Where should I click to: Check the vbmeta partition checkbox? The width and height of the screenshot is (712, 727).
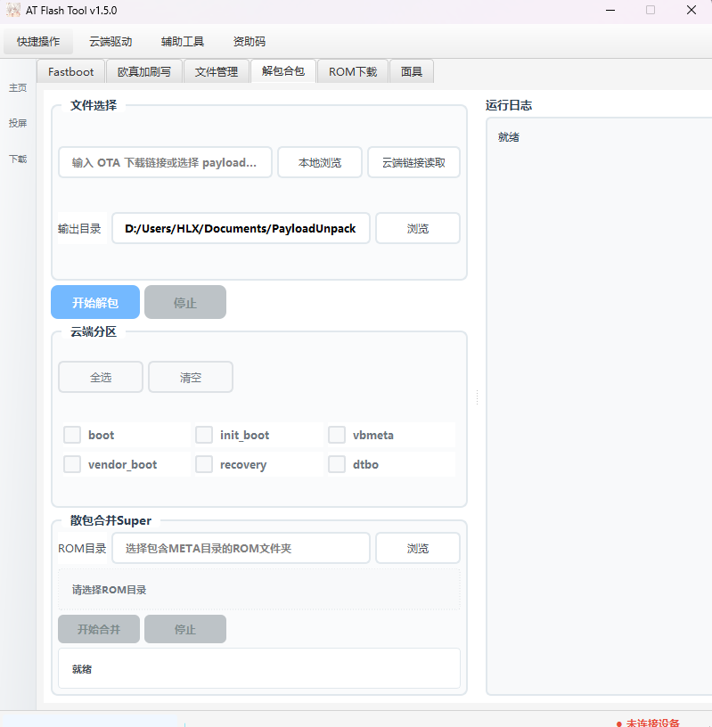coord(337,435)
